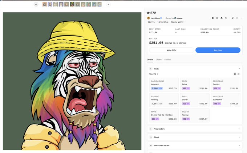Click the large lion NFT artwork

click(72, 81)
